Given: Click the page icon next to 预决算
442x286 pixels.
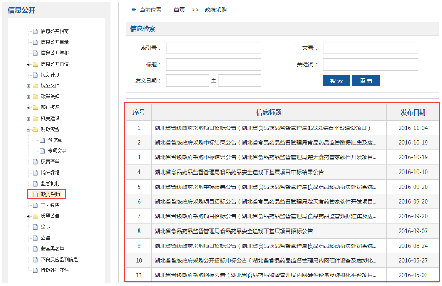Looking at the screenshot, I should click(x=42, y=140).
